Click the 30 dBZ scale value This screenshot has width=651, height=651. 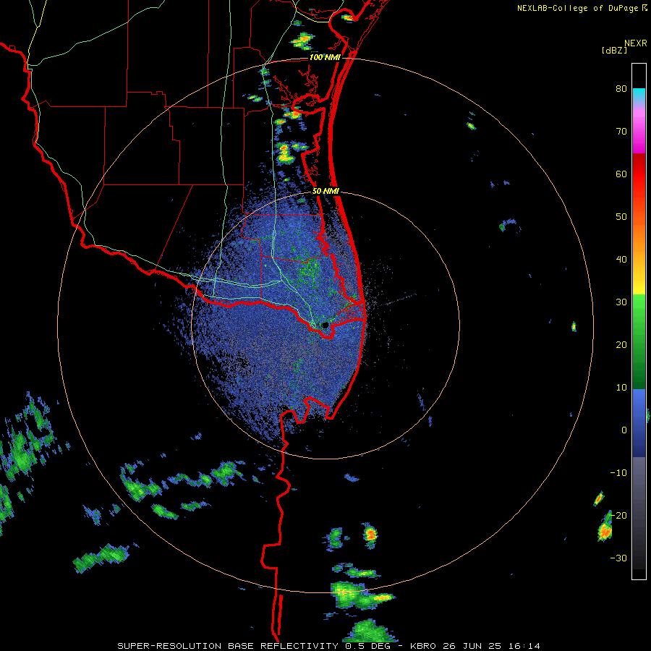pyautogui.click(x=621, y=302)
